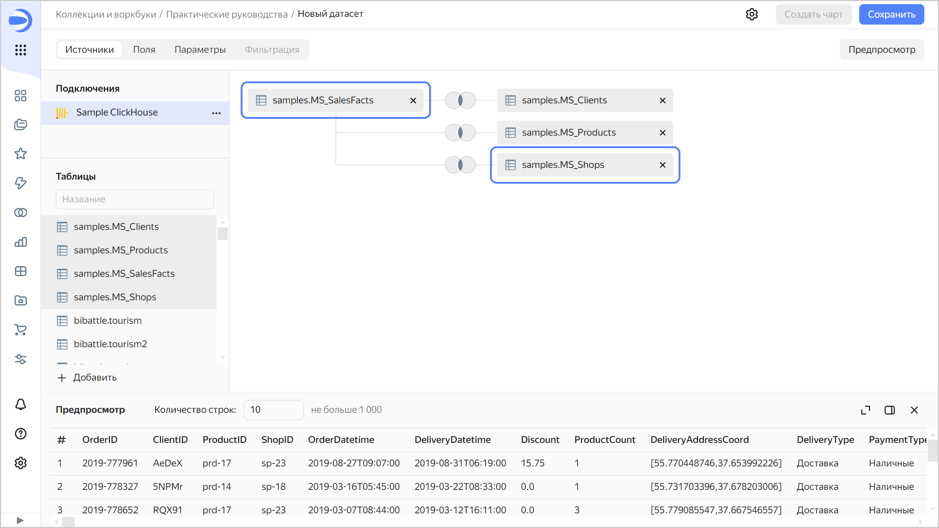Open the all services grid menu
The height and width of the screenshot is (528, 939).
21,50
